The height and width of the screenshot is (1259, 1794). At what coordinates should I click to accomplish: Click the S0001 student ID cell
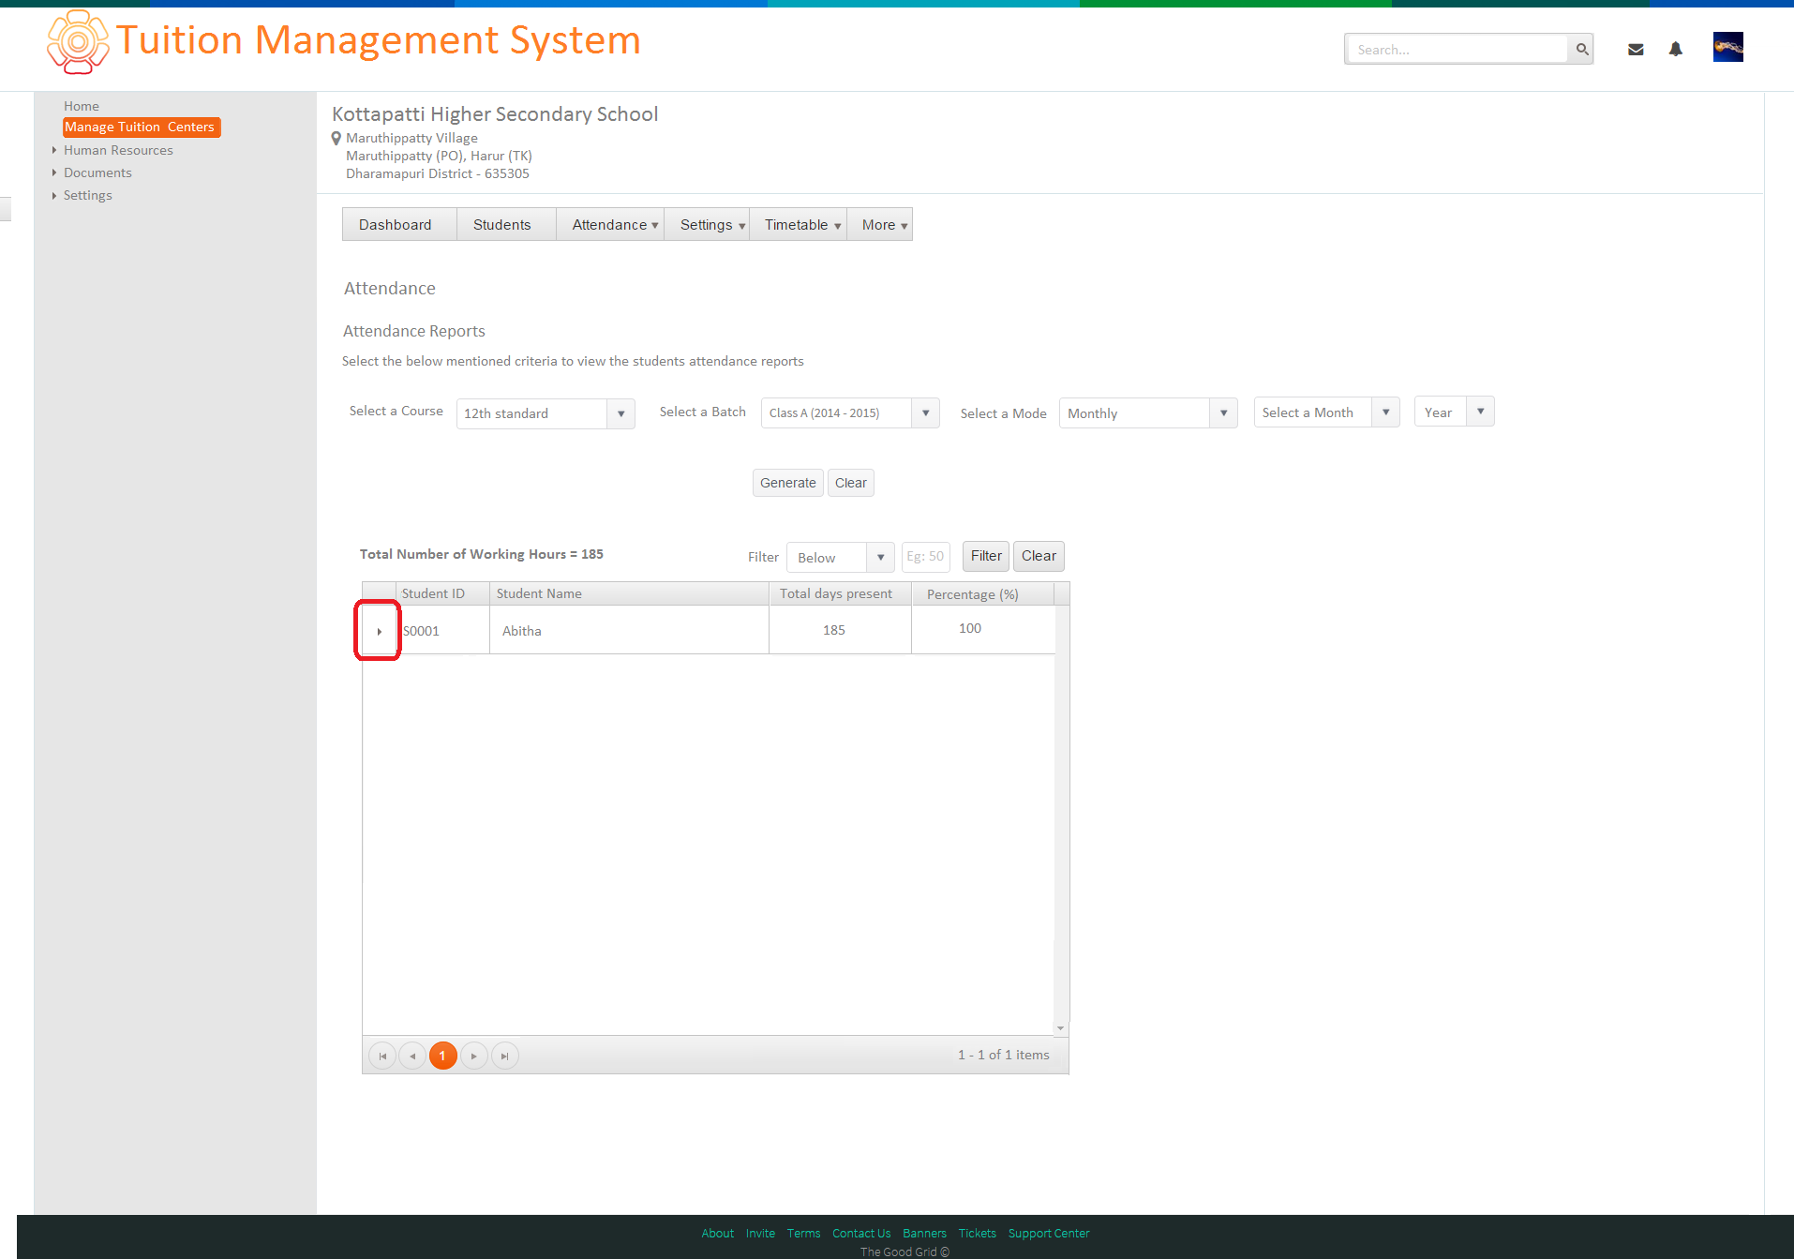tap(442, 631)
